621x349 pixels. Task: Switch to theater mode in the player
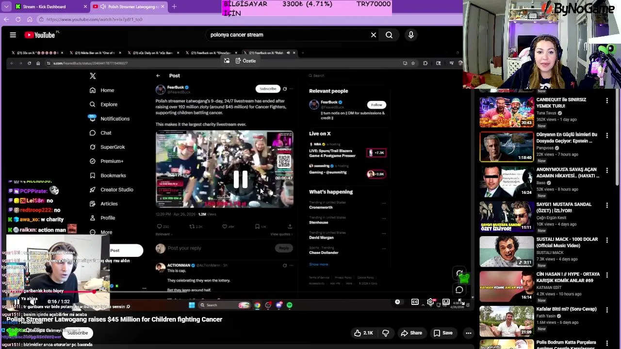[446, 302]
